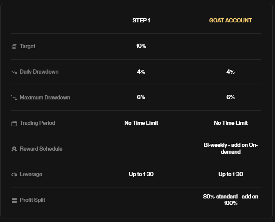
Task: Click GOAT Account 4% daily drawdown value
Action: click(230, 72)
